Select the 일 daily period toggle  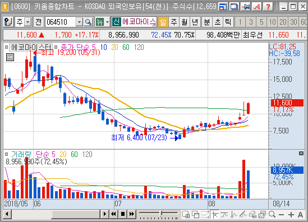pyautogui.click(x=163, y=22)
